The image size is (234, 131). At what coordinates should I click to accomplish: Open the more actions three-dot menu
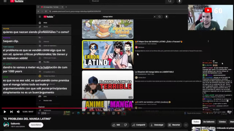[186, 125]
